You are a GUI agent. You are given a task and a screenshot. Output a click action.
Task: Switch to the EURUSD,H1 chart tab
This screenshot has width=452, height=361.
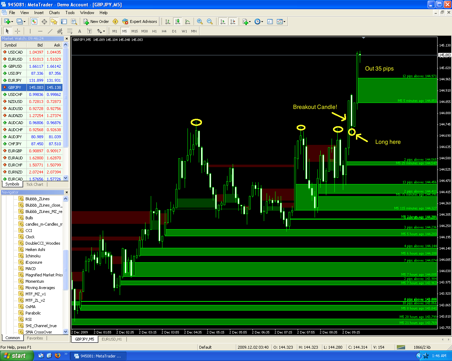tap(112, 339)
